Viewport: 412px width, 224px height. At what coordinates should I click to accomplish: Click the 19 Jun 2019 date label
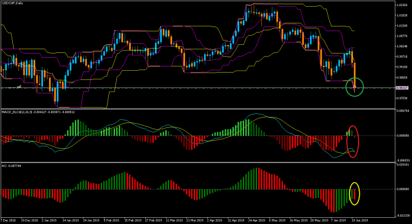(x=360, y=220)
